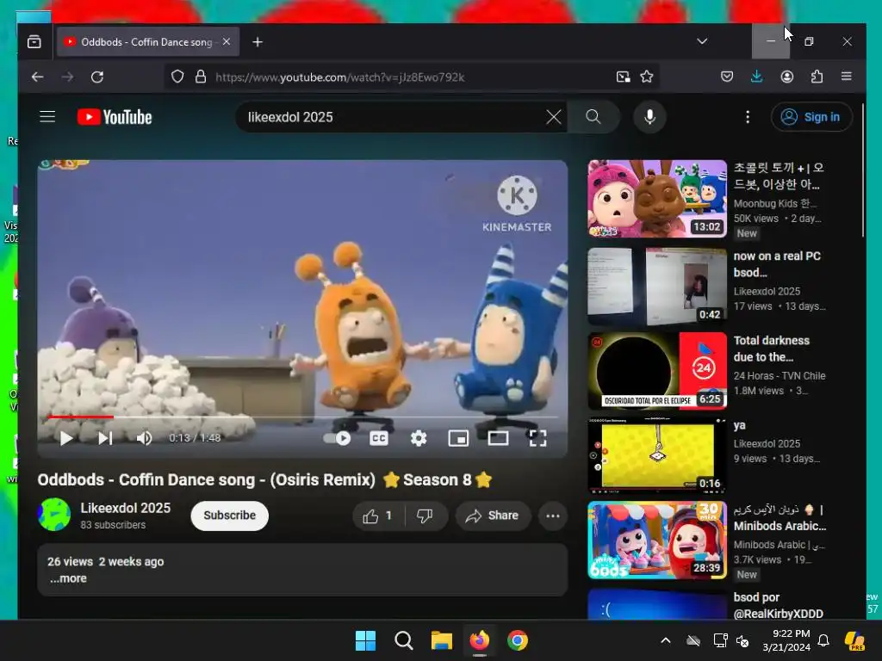Reload the current YouTube page
The height and width of the screenshot is (661, 882).
point(97,77)
